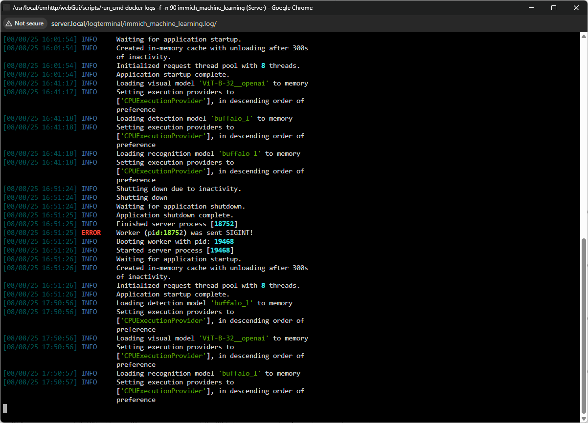The height and width of the screenshot is (423, 588).
Task: Click the 17:50:57 'Loading recognition model' message
Action: (x=208, y=373)
